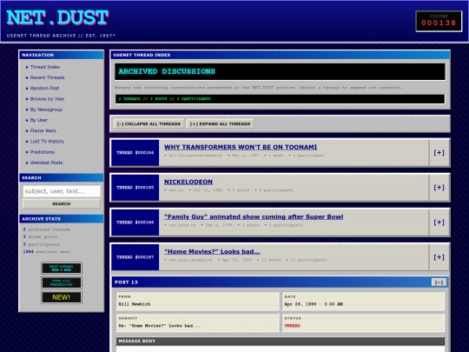Select Browse by Year
Screen dimensions: 469x352
point(47,99)
